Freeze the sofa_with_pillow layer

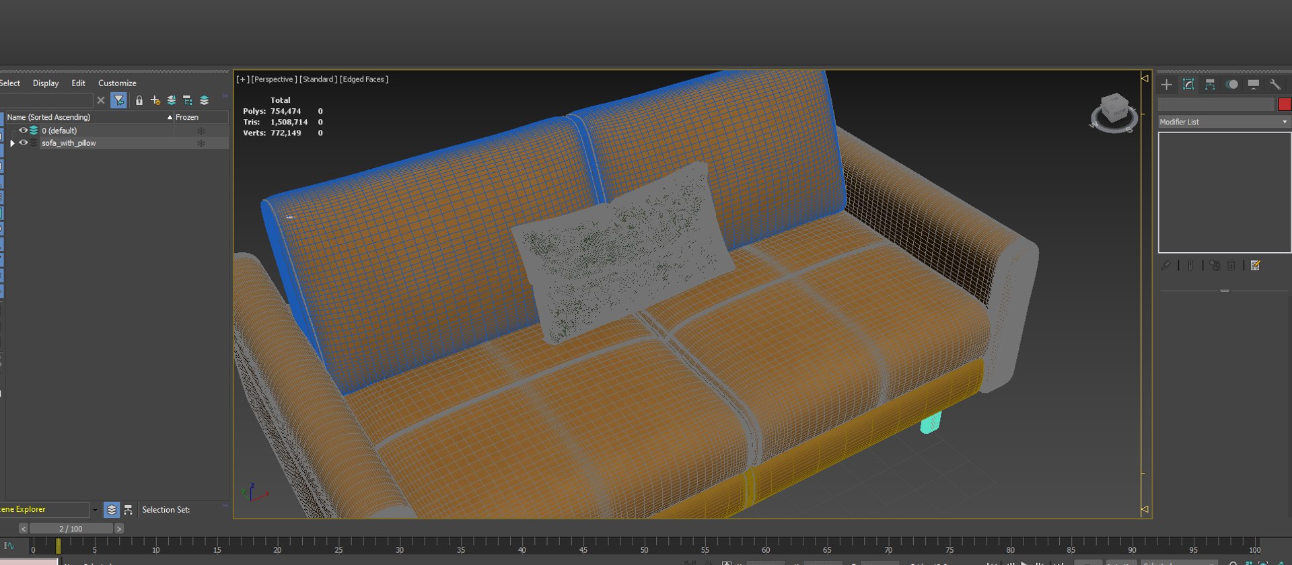[201, 143]
